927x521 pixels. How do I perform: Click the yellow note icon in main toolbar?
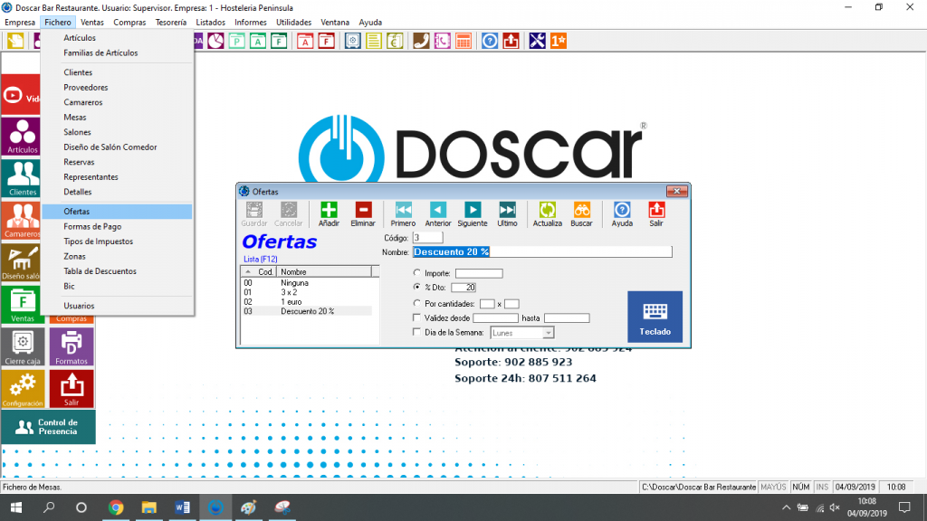[15, 41]
